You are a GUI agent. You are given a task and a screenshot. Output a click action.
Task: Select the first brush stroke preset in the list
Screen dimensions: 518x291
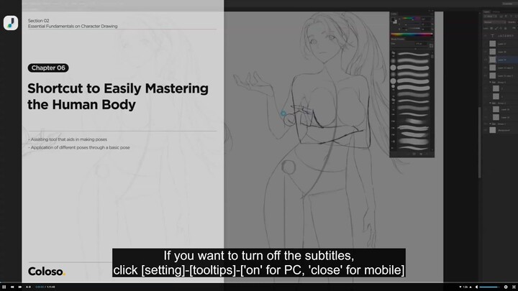click(413, 54)
